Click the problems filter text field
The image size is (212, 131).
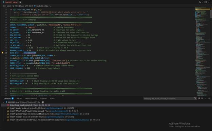click(x=168, y=99)
